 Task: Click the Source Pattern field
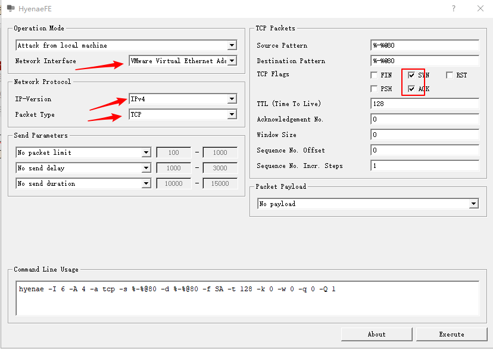point(425,45)
